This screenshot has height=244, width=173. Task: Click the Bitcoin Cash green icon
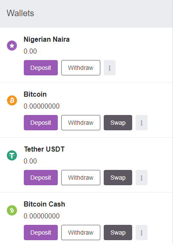[12, 210]
